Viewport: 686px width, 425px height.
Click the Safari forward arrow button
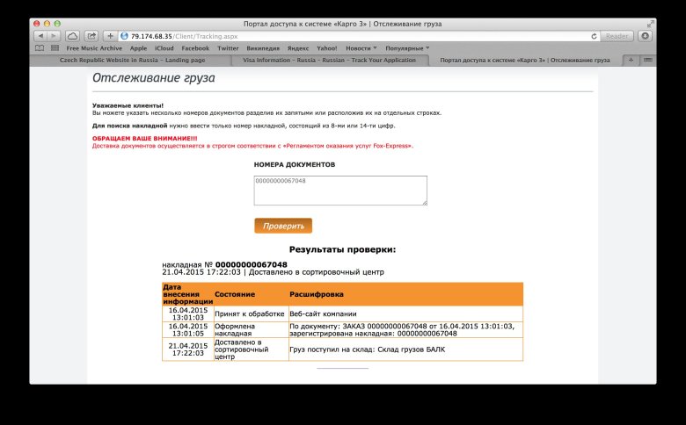point(52,36)
